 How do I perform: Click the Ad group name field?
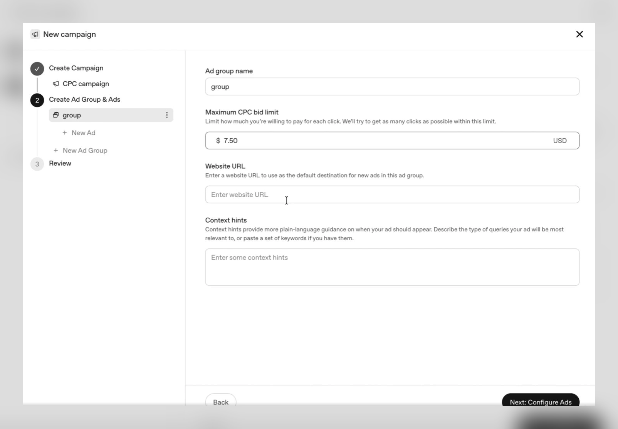(x=392, y=87)
